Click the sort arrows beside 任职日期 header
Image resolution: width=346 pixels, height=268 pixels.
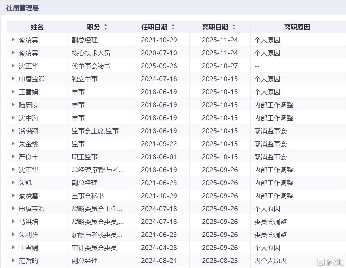(173, 27)
